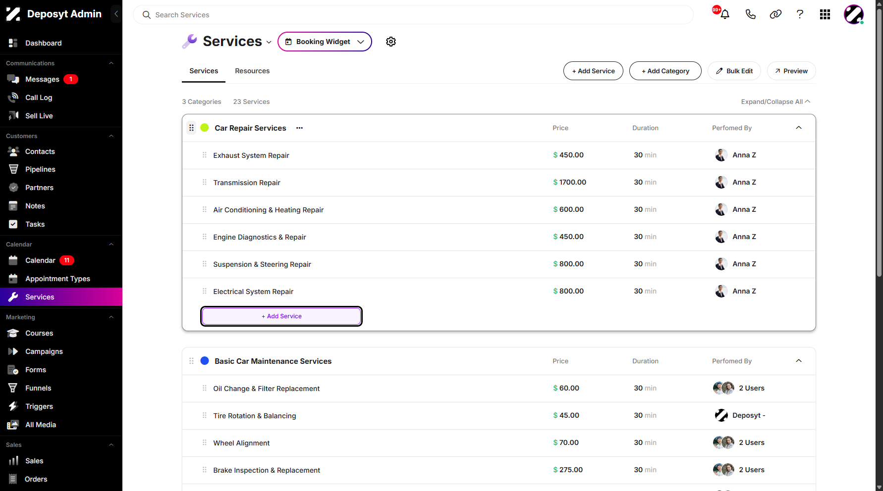Click the green Car Repair Services color dot
883x491 pixels.
(205, 128)
